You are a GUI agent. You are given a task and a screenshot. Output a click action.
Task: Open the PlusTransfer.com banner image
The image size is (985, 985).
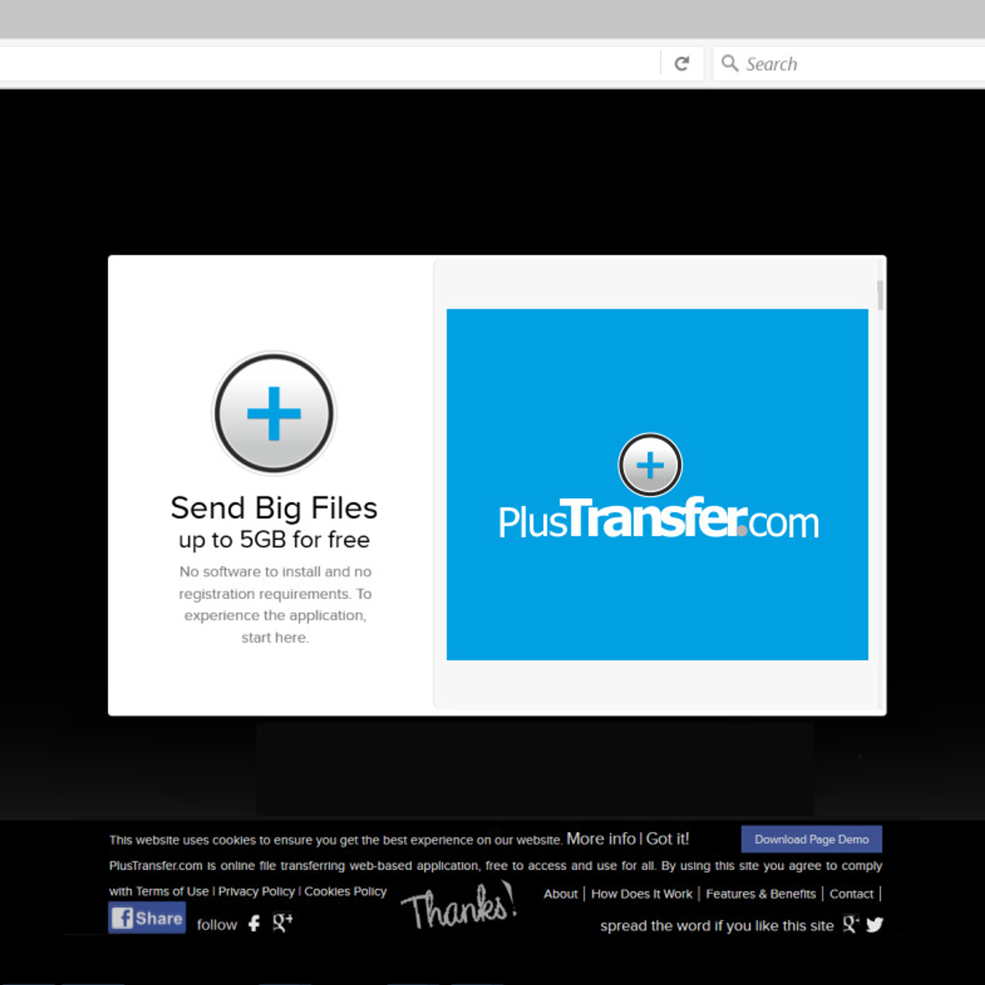click(657, 484)
